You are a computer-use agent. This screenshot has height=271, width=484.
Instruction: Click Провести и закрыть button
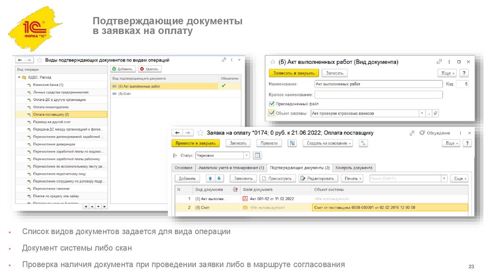[195, 144]
